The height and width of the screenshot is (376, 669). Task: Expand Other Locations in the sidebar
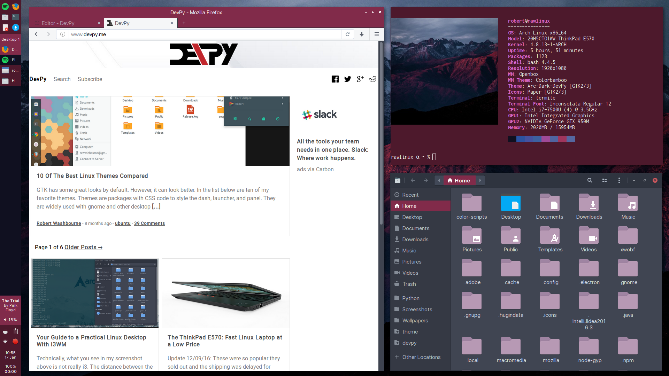(421, 357)
